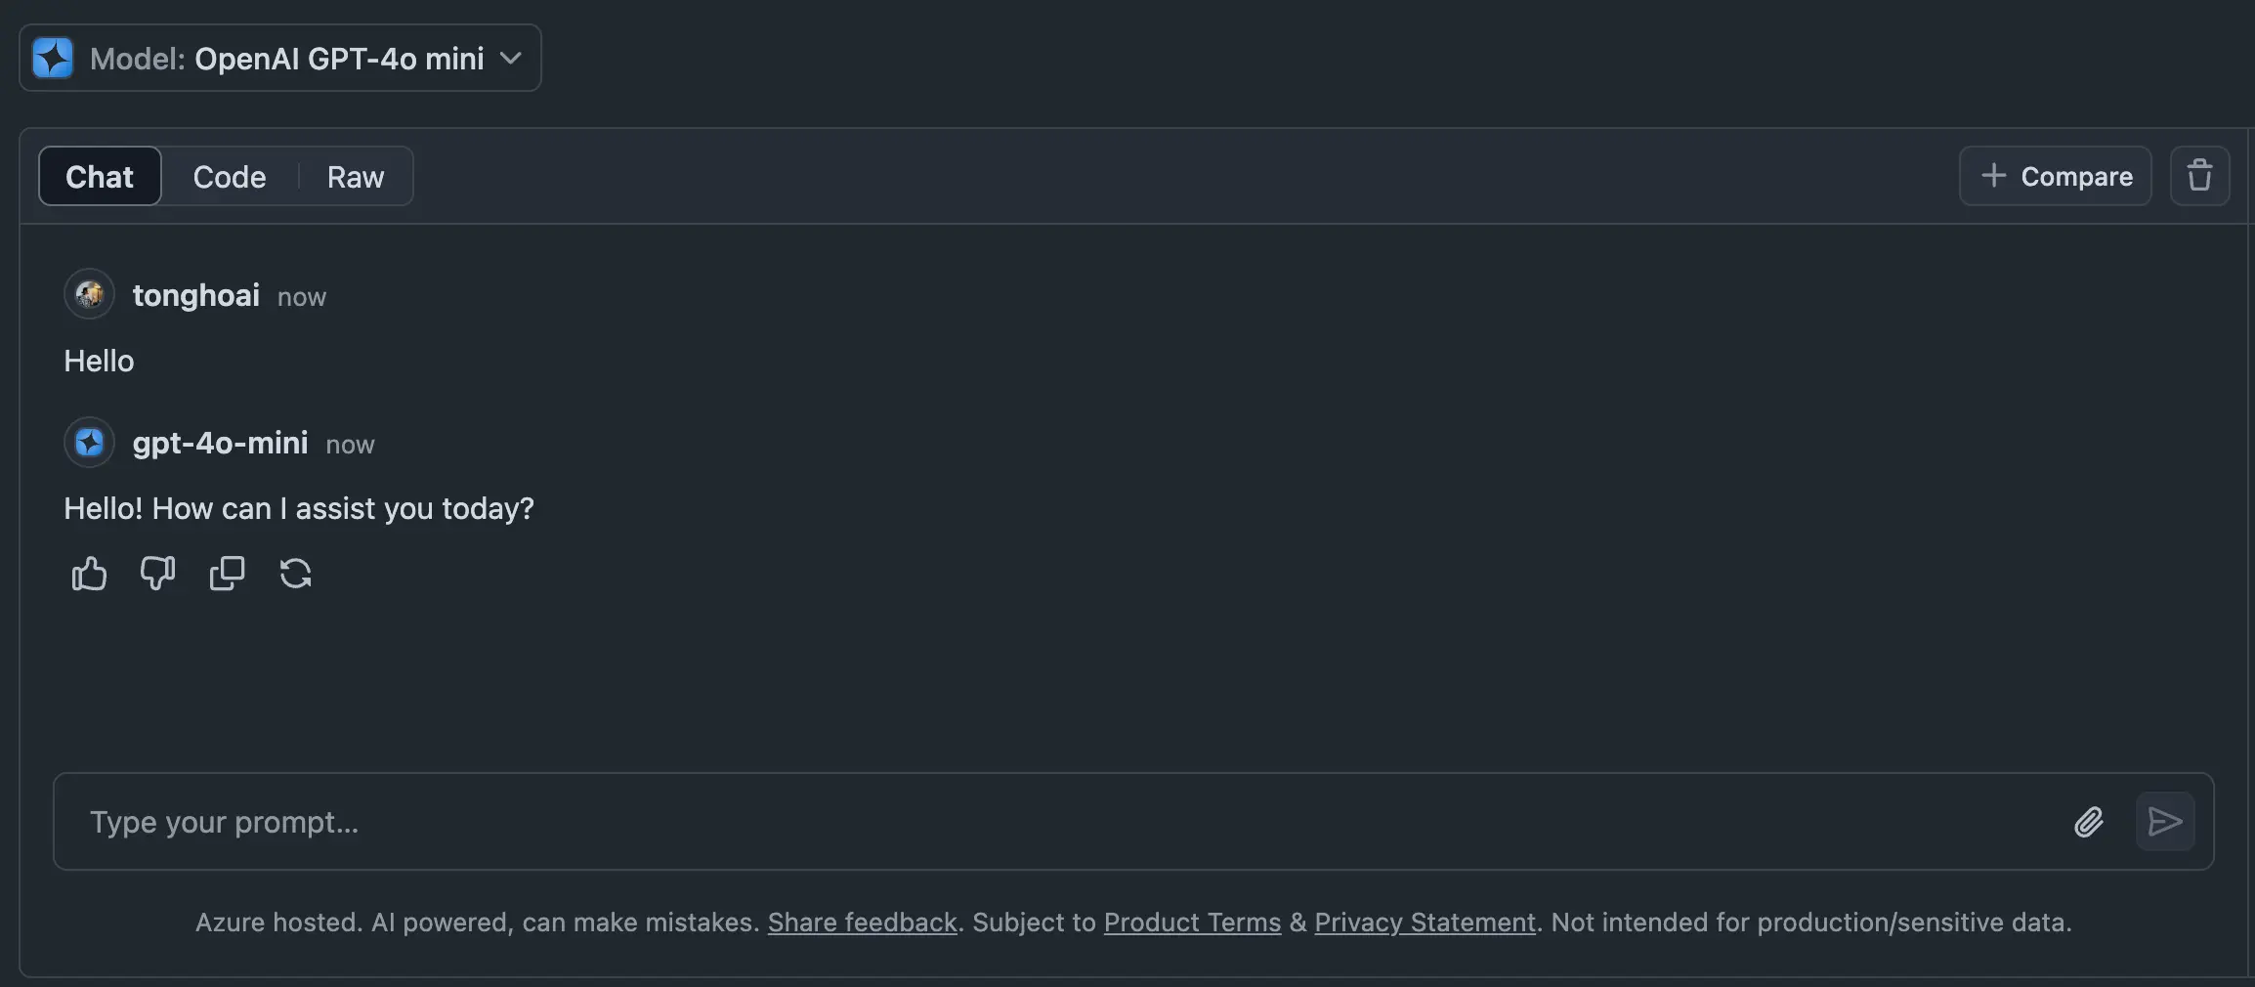This screenshot has height=987, width=2255.
Task: Click the OpenAI model sparkle icon
Action: pos(53,58)
